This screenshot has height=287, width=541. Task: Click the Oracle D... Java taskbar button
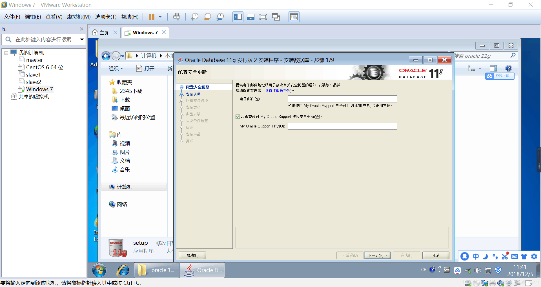[202, 270]
